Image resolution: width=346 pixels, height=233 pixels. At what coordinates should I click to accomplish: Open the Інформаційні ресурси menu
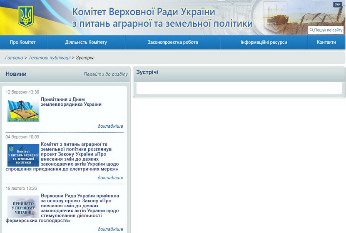coord(264,42)
